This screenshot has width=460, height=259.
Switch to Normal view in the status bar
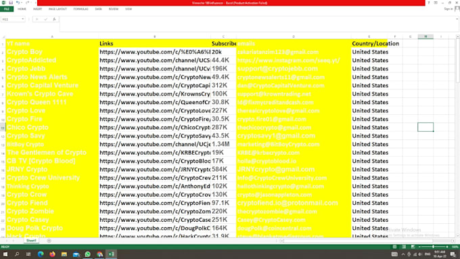(x=394, y=247)
